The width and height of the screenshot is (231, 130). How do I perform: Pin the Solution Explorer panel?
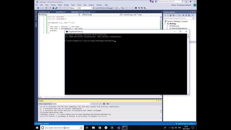(192, 12)
